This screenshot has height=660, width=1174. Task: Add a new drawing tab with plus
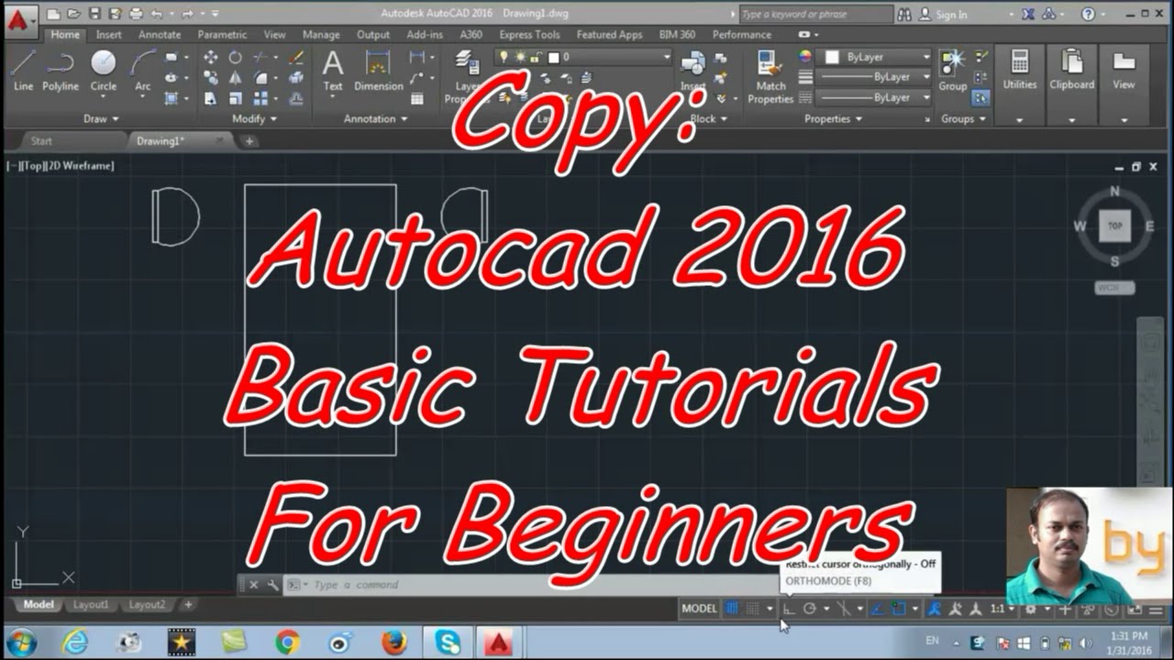pos(249,141)
